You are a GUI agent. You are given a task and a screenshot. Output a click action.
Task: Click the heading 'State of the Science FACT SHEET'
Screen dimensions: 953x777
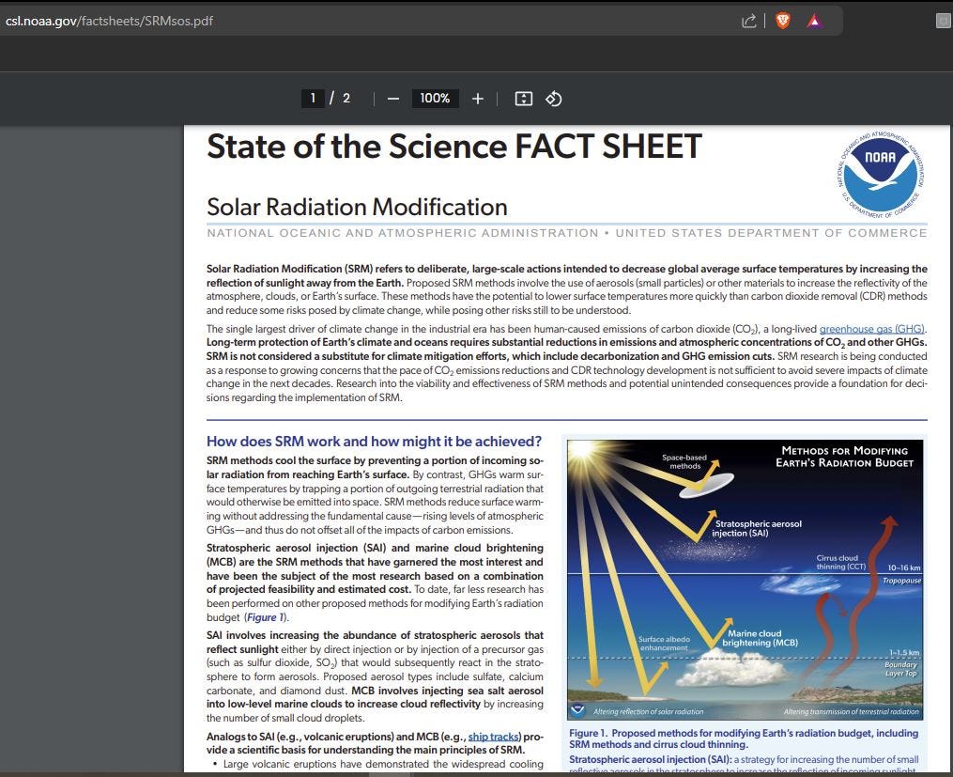point(454,147)
